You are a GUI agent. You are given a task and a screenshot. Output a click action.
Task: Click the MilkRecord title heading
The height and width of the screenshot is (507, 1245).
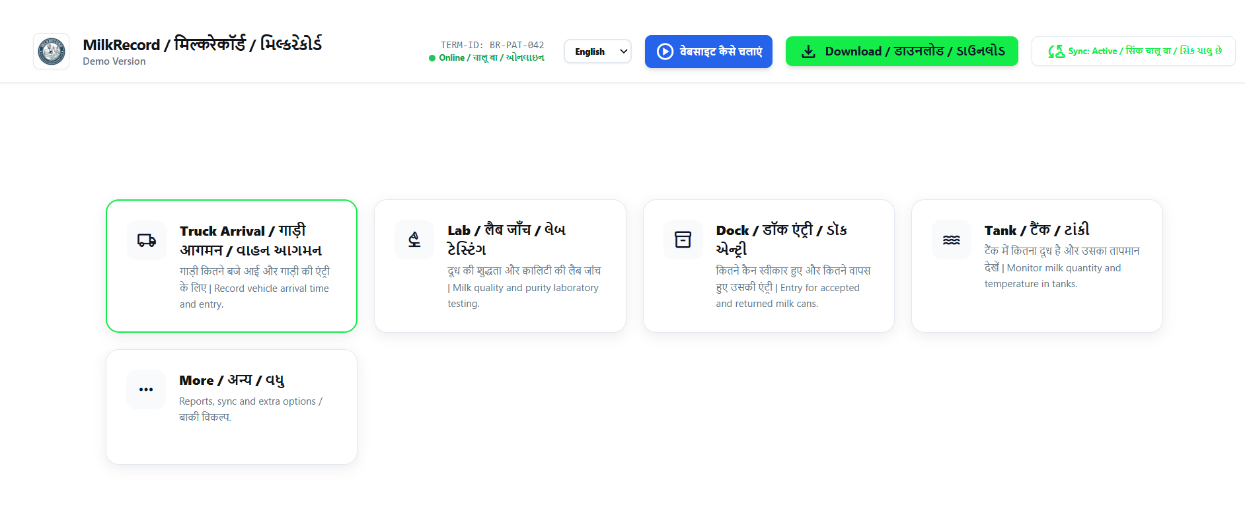click(202, 44)
